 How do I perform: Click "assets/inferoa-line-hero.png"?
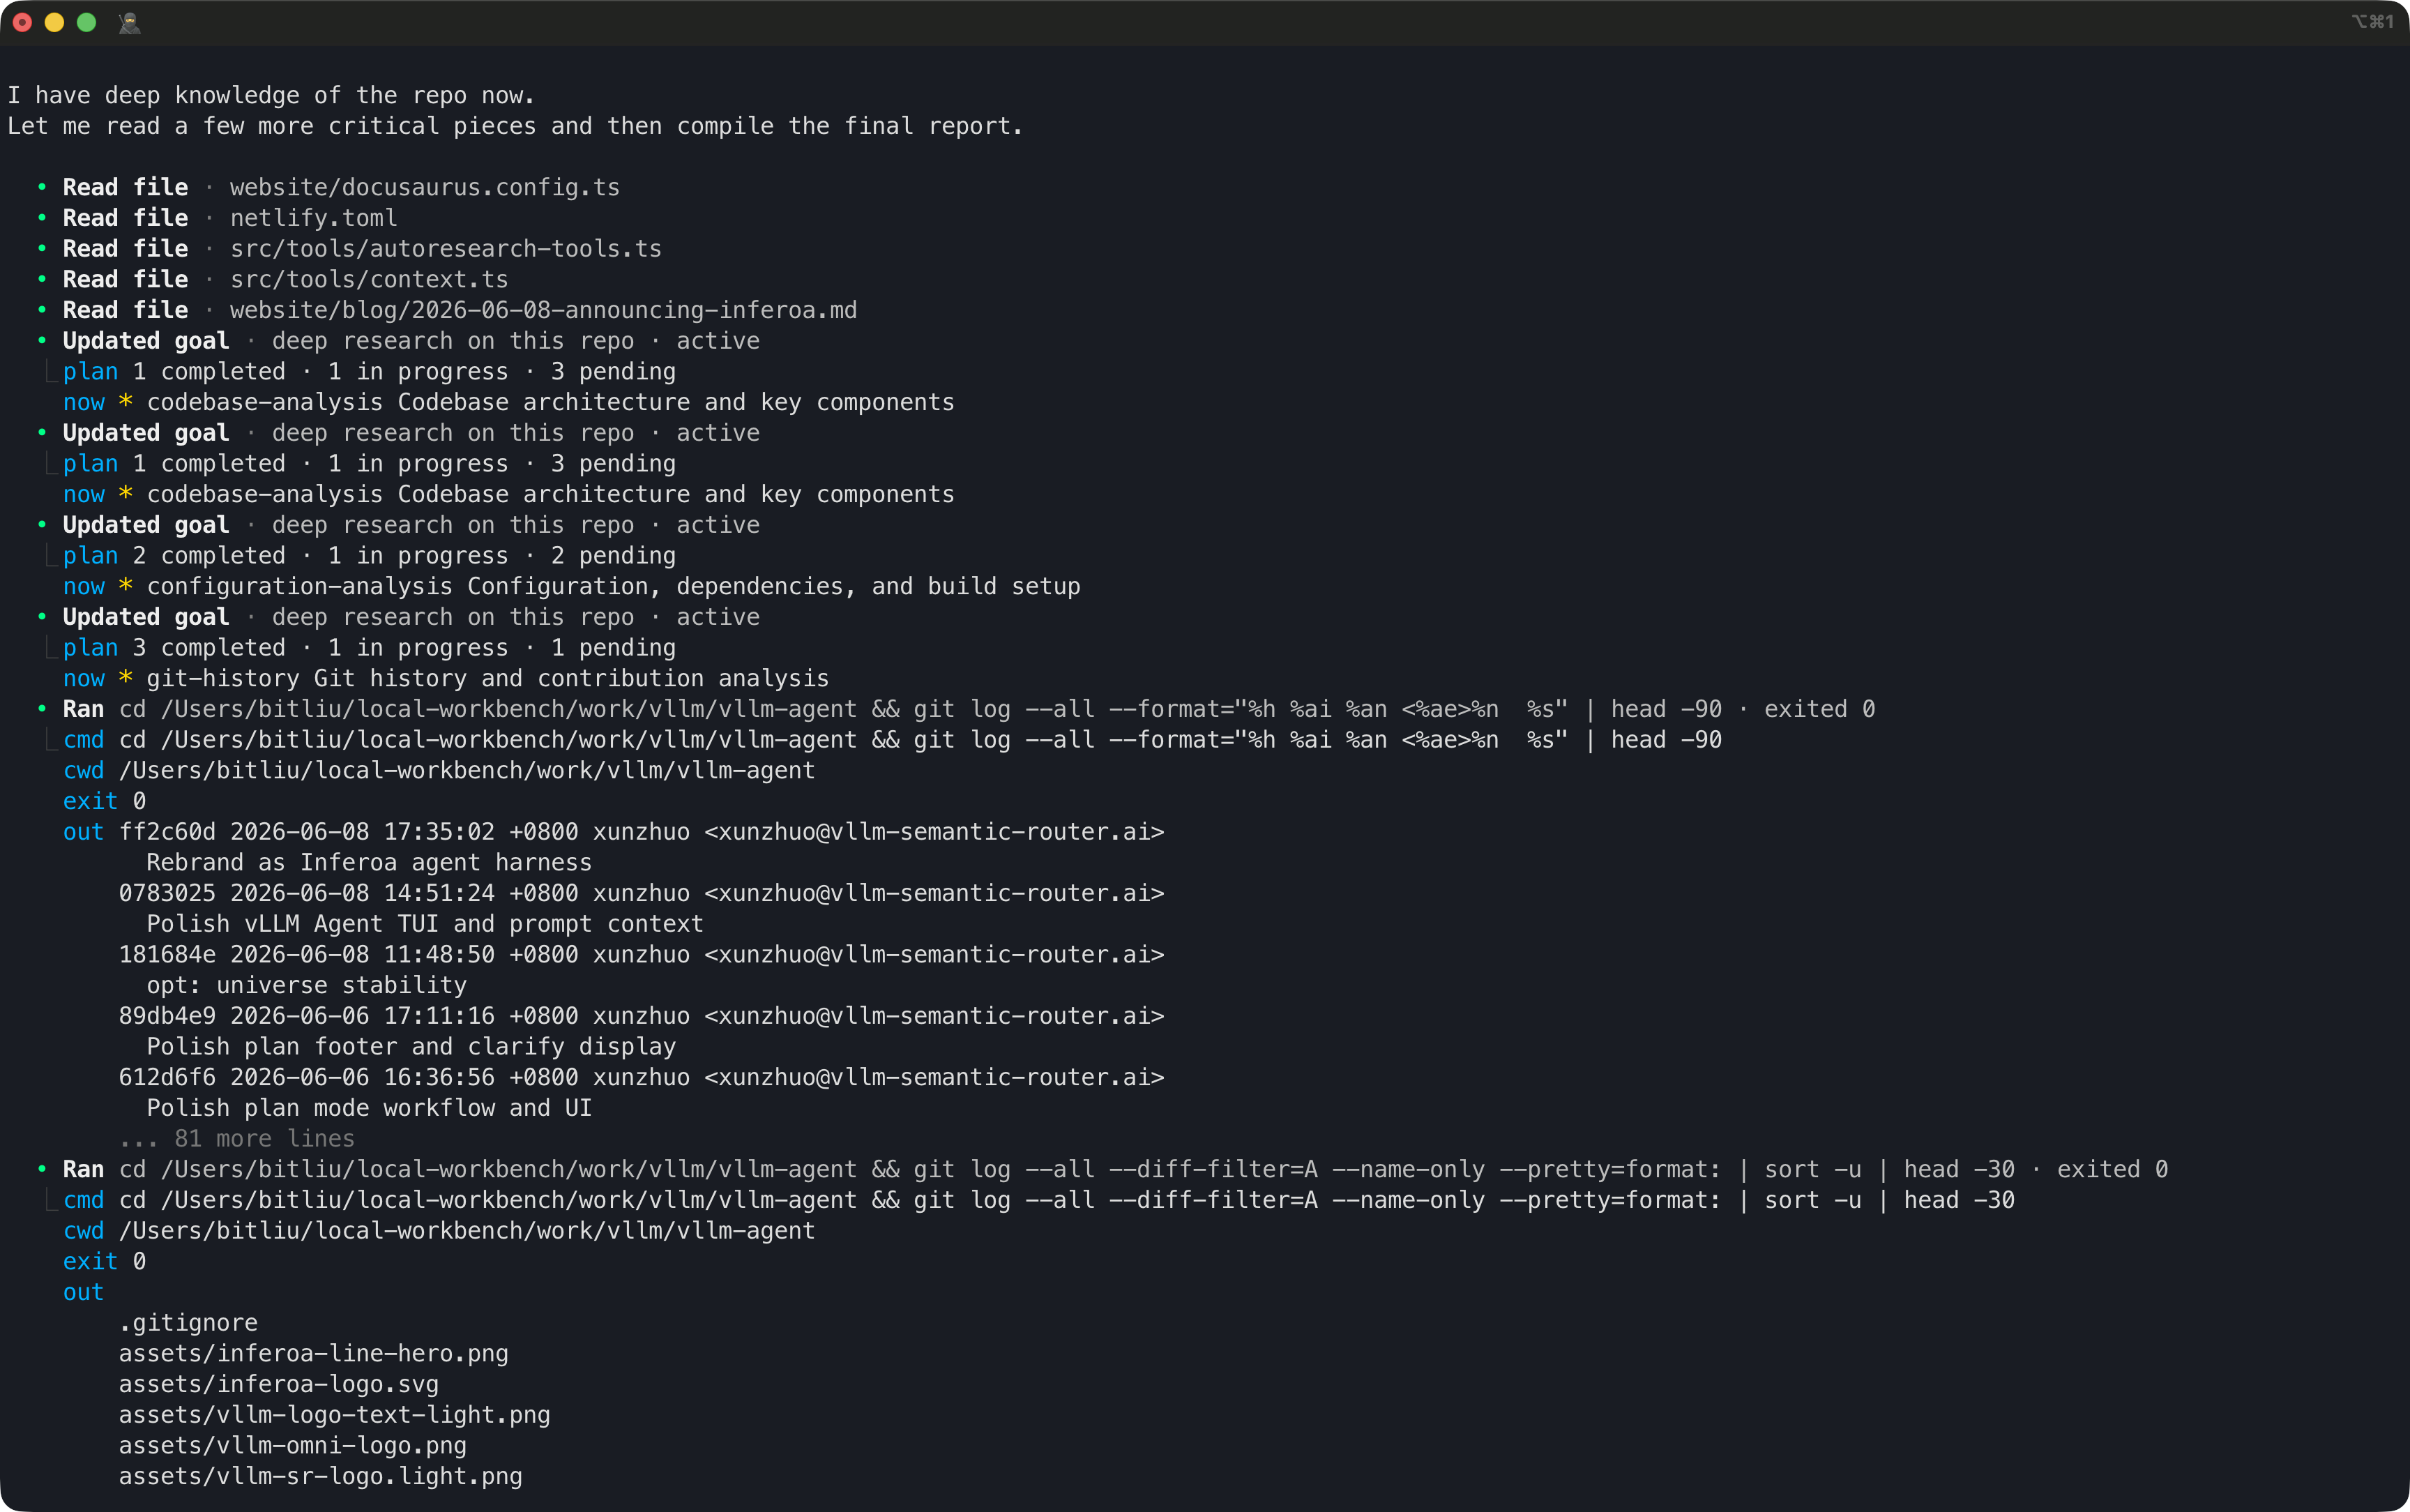pos(313,1354)
